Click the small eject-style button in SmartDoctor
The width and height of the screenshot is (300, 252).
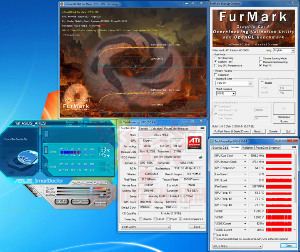tap(100, 204)
